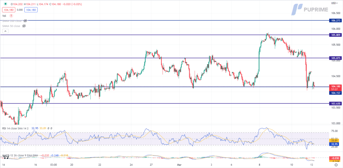This screenshot has width=343, height=168.
Task: Select the SMMA 50 close label
Action: (11, 26)
